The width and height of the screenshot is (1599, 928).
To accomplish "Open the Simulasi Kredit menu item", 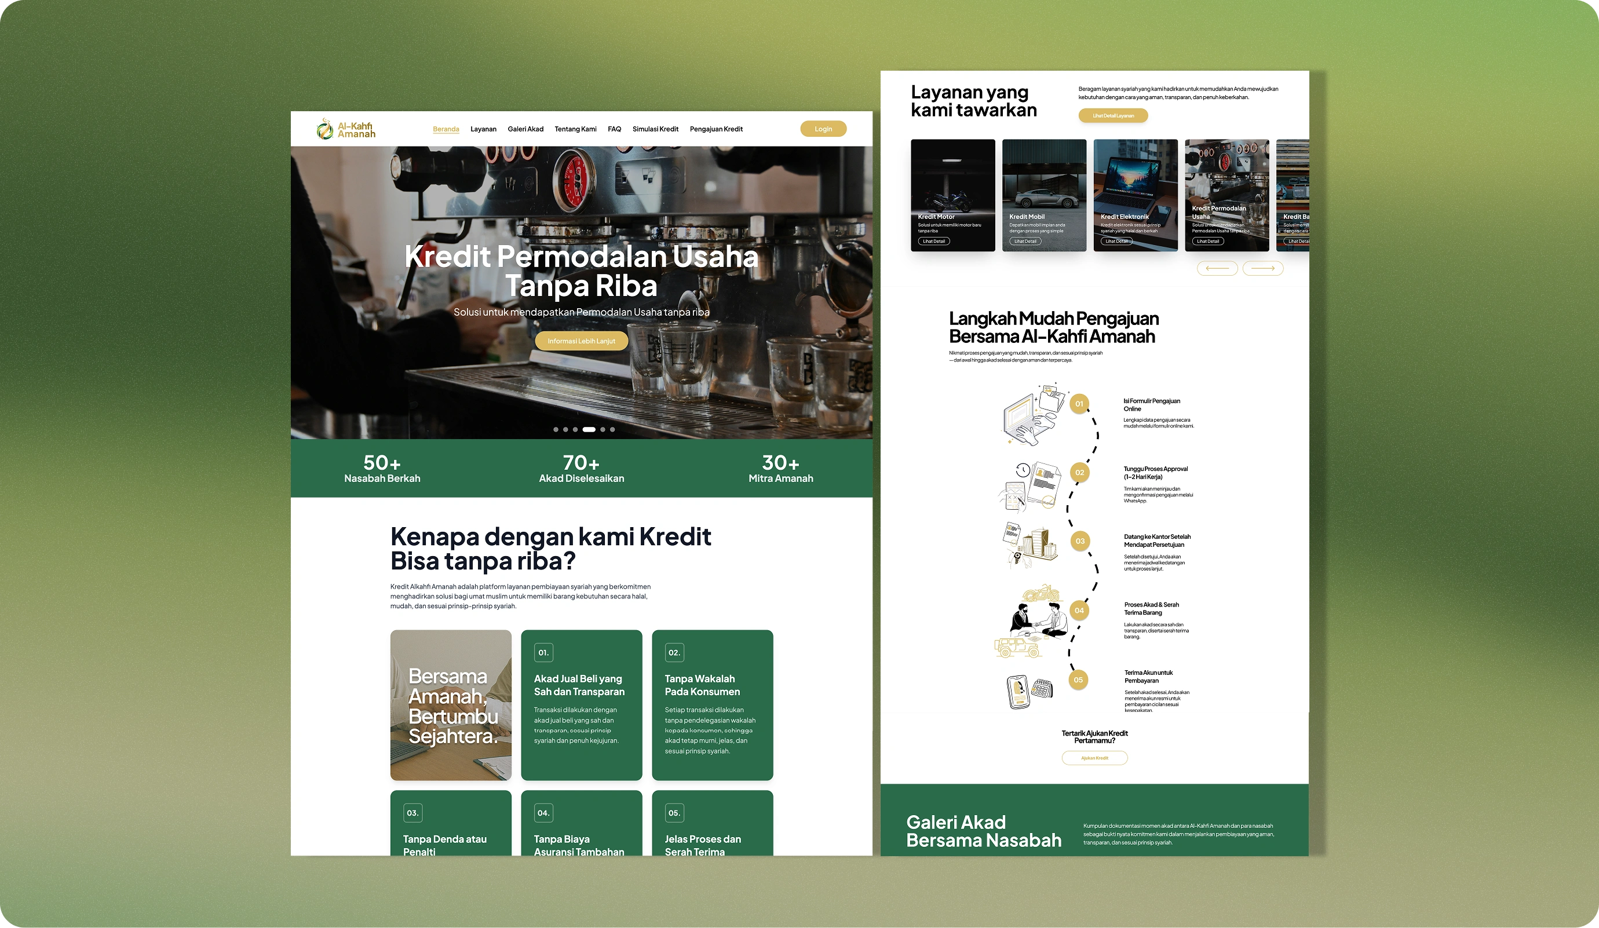I will click(x=655, y=129).
